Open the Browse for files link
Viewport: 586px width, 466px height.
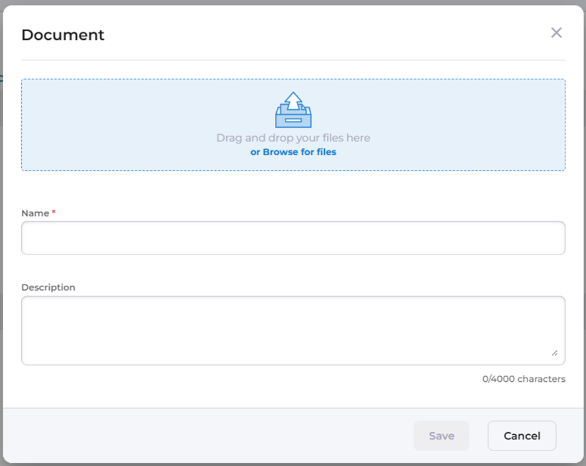click(293, 152)
